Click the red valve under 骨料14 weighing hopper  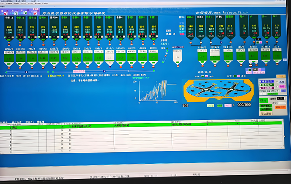(9, 68)
